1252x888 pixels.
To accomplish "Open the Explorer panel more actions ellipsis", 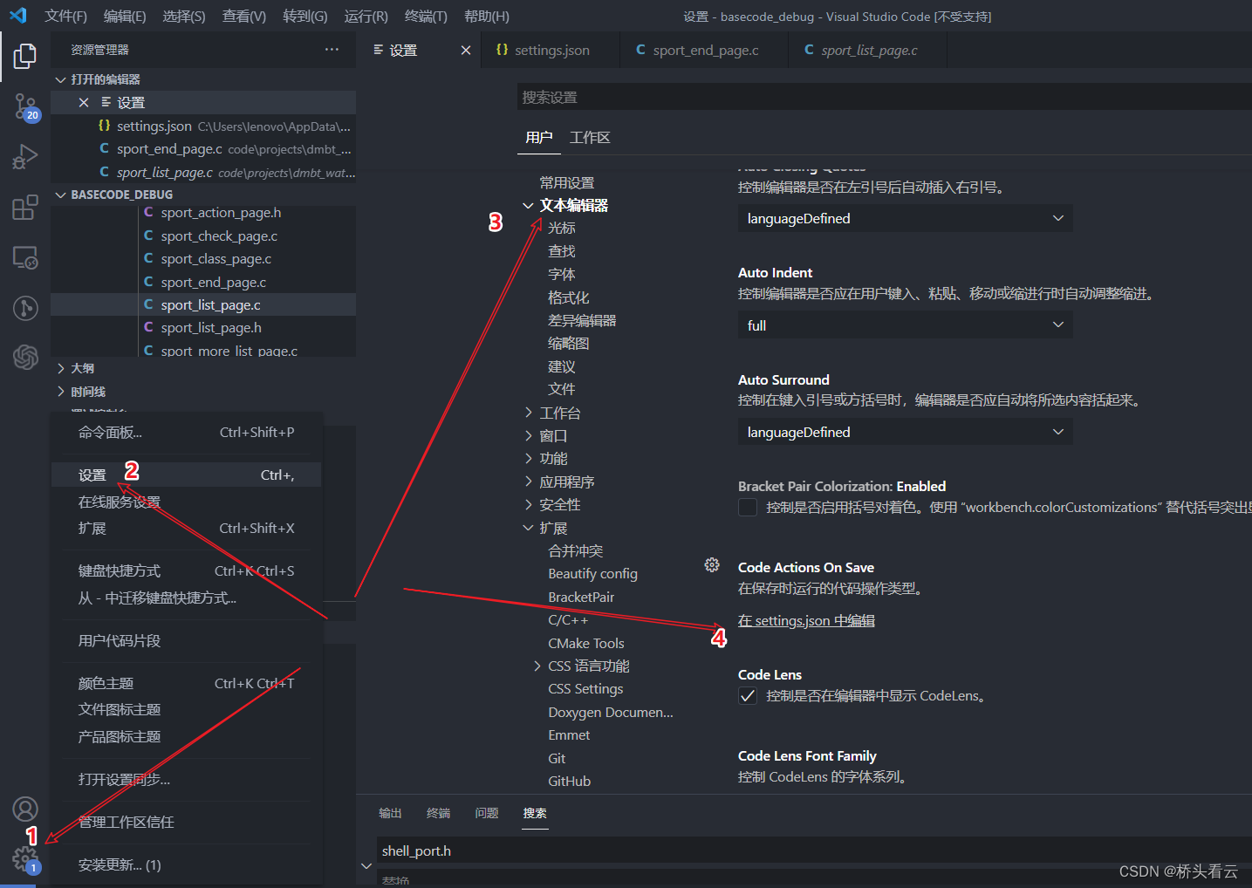I will click(332, 50).
